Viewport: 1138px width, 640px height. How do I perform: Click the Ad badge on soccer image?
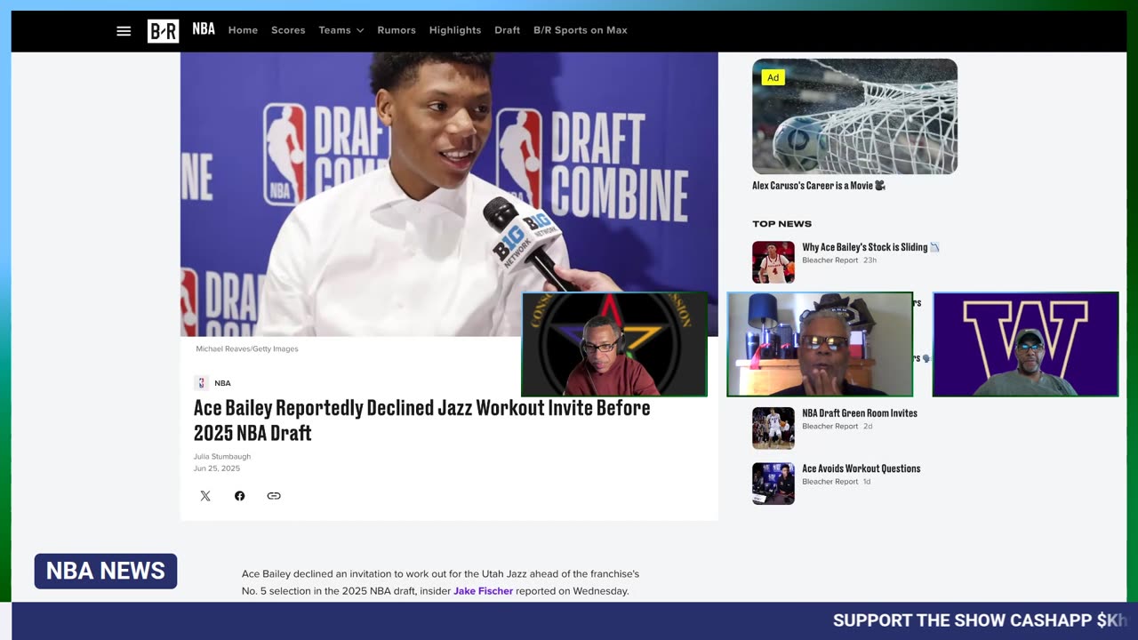coord(773,77)
